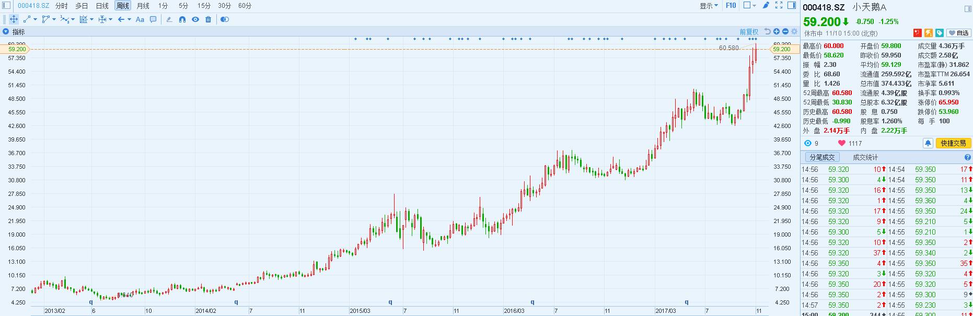
Task: Select the numbered wave line tool
Action: (65, 19)
